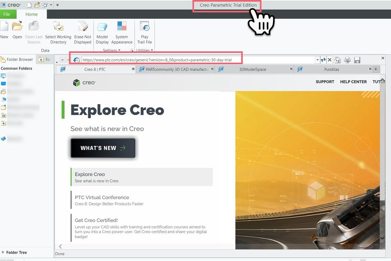The image size is (391, 261).
Task: Switch to the Creo 8 | PTC tab
Action: coord(95,69)
